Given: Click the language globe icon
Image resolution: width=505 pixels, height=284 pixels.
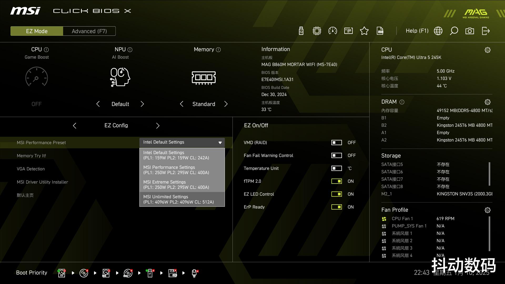Looking at the screenshot, I should pyautogui.click(x=438, y=31).
